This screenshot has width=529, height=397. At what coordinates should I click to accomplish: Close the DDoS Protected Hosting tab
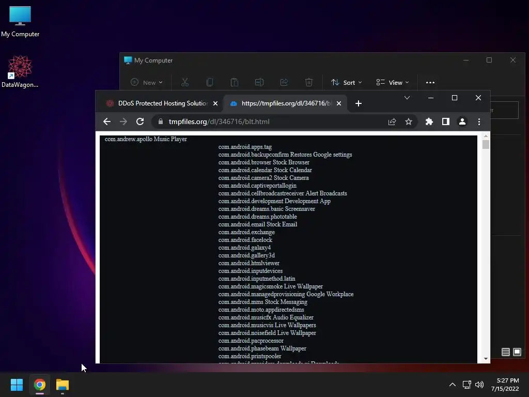click(215, 103)
